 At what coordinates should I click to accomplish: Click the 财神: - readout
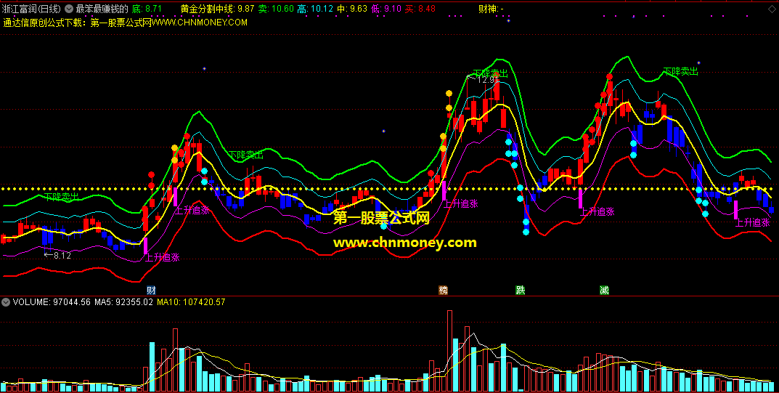pos(491,9)
